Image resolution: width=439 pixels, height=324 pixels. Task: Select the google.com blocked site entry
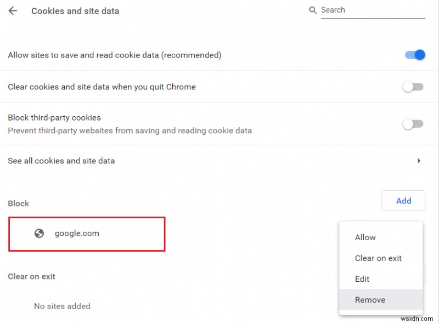click(77, 234)
